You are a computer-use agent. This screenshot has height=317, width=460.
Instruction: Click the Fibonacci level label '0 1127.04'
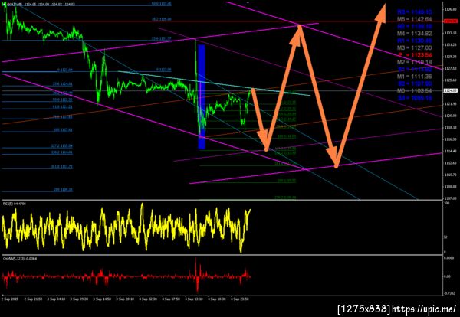coord(65,70)
